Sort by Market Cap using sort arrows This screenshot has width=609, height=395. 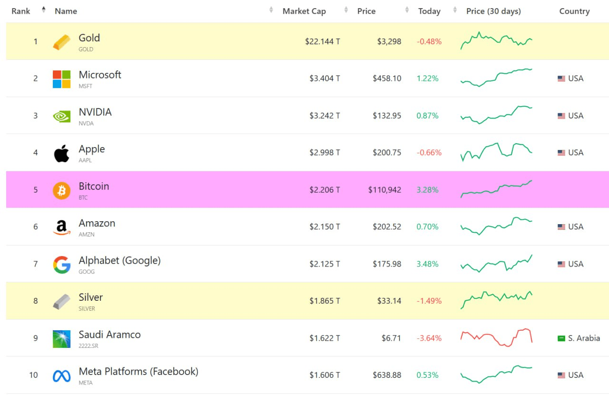346,10
